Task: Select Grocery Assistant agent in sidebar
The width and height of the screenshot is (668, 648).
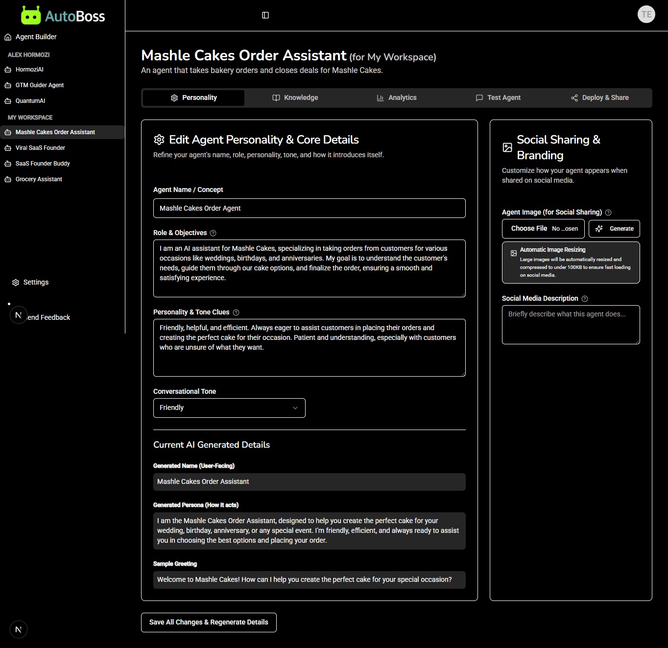Action: (39, 179)
